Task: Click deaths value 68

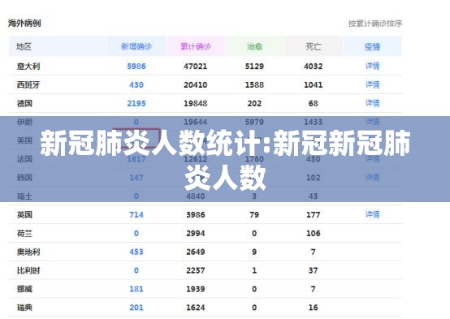Action: coord(313,103)
